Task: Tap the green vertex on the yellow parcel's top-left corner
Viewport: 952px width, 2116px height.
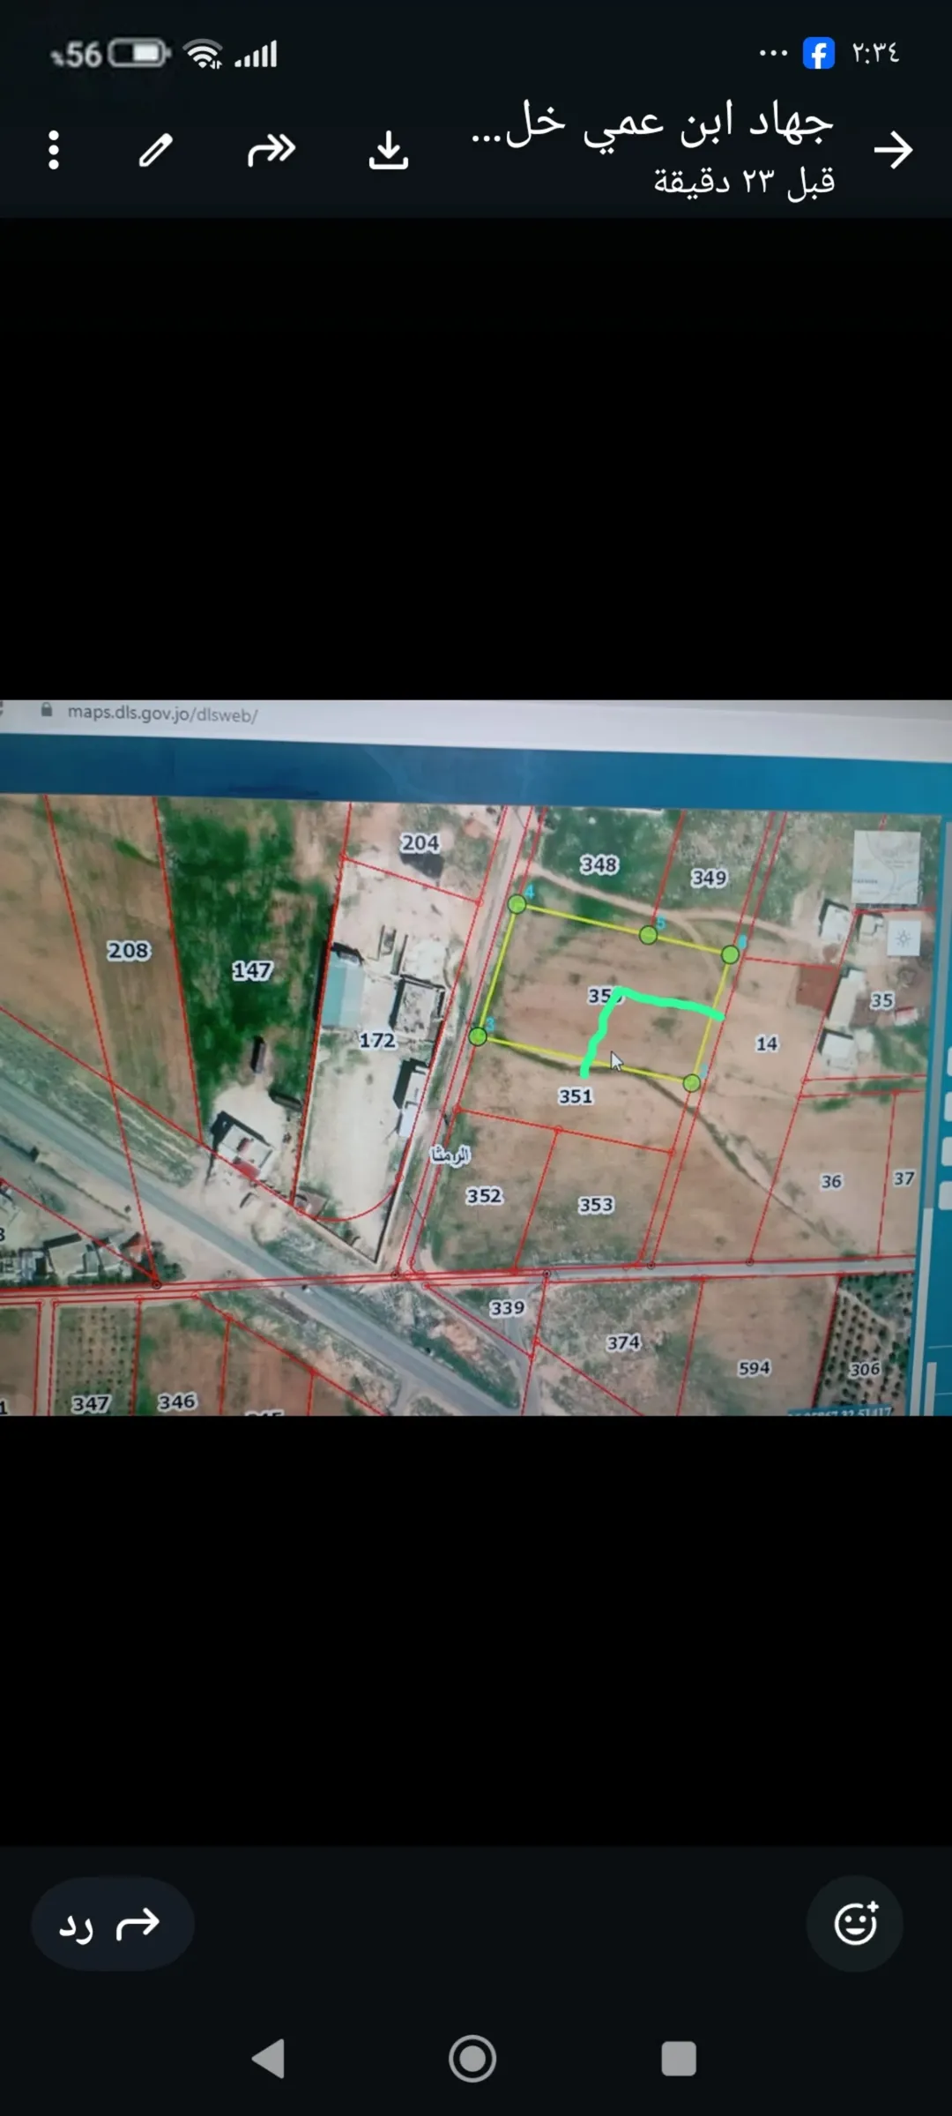Action: pos(517,903)
